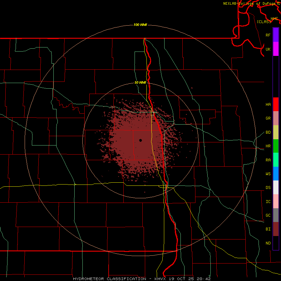Image resolution: width=281 pixels, height=281 pixels.
Task: Click the [CLAS] label
Action: 264,22
